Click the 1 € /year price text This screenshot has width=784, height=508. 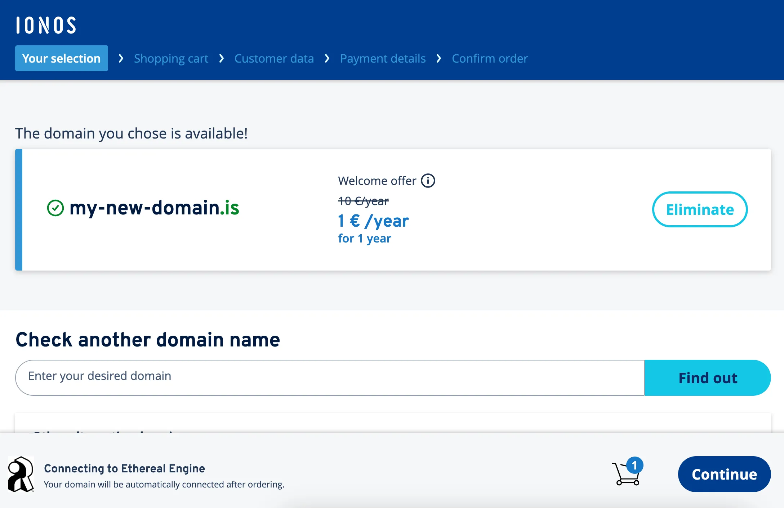click(373, 221)
